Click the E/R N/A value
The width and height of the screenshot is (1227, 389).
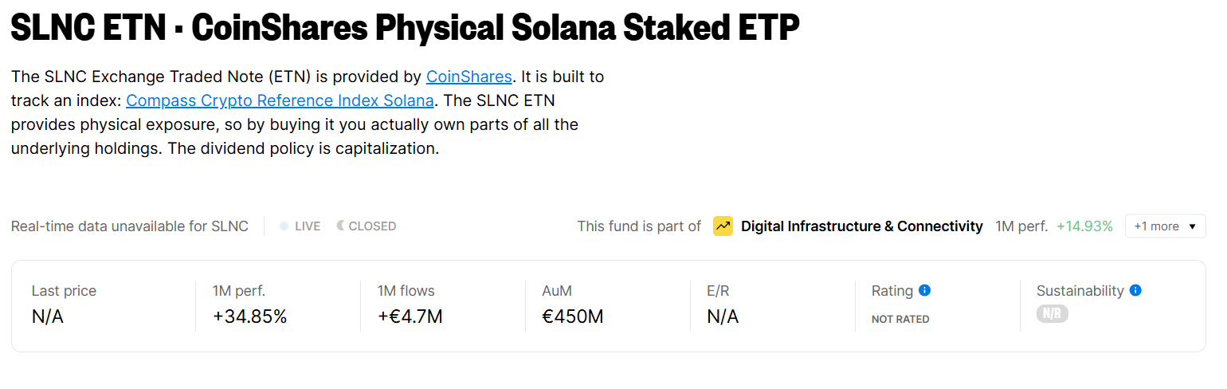[x=723, y=316]
